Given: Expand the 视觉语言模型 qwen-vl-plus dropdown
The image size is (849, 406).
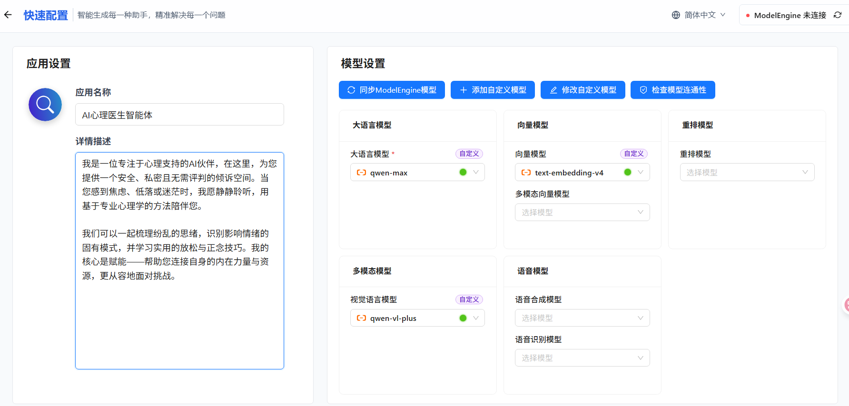Looking at the screenshot, I should pyautogui.click(x=417, y=318).
